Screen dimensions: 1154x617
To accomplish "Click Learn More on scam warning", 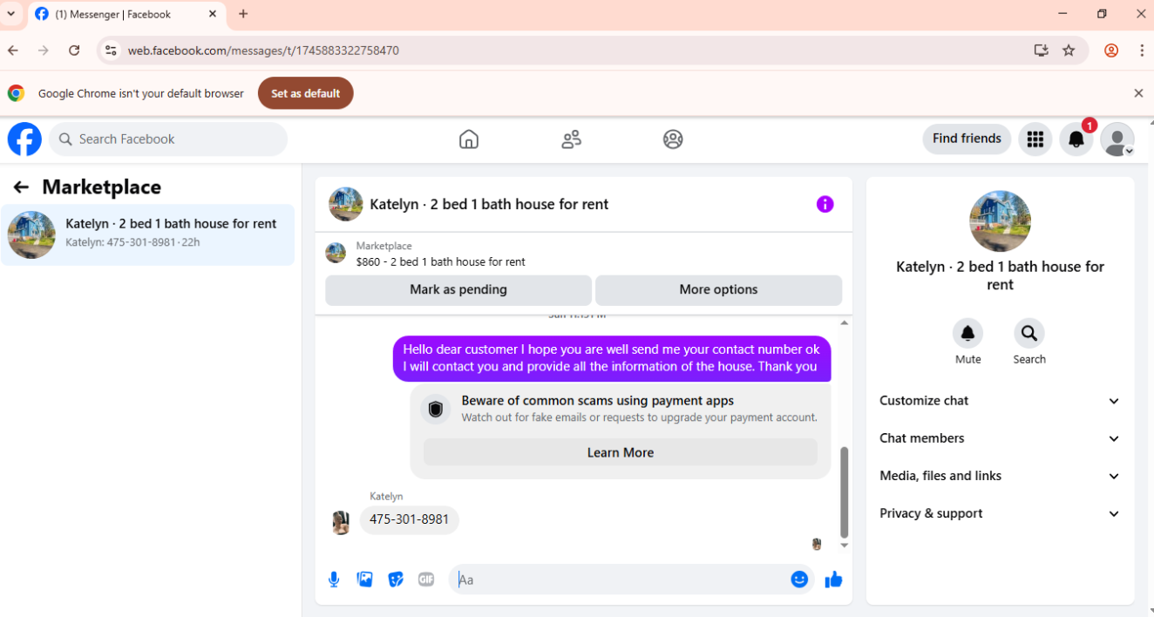I will 621,452.
